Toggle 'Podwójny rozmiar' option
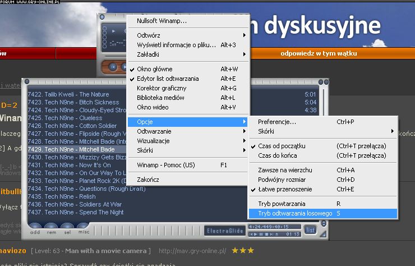Screen dimensions: 415x266 pyautogui.click(x=323, y=180)
